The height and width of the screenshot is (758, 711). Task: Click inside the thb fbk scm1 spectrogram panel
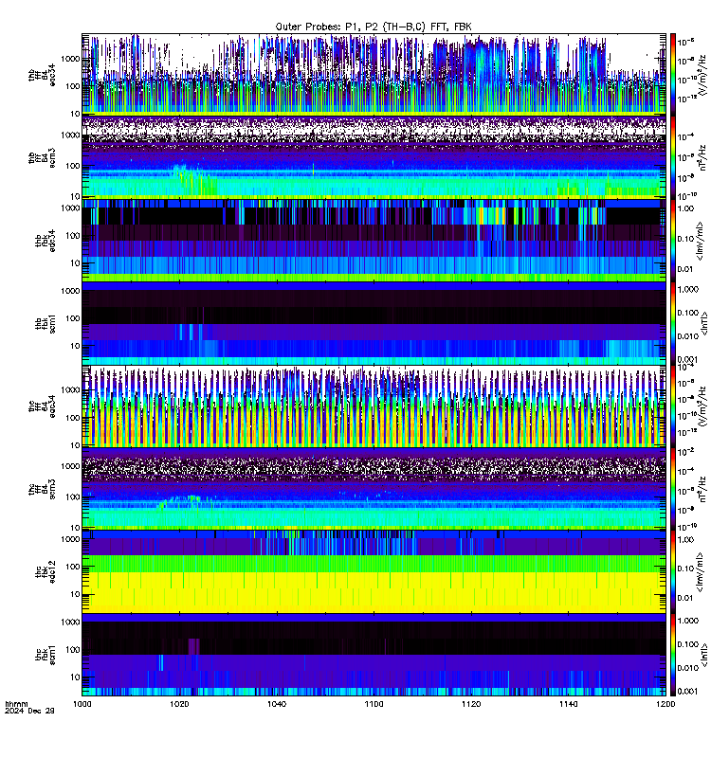coord(374,323)
